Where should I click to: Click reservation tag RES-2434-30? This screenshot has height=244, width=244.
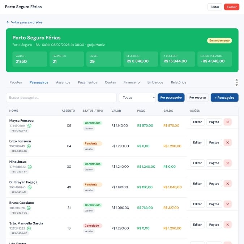[x=19, y=213]
